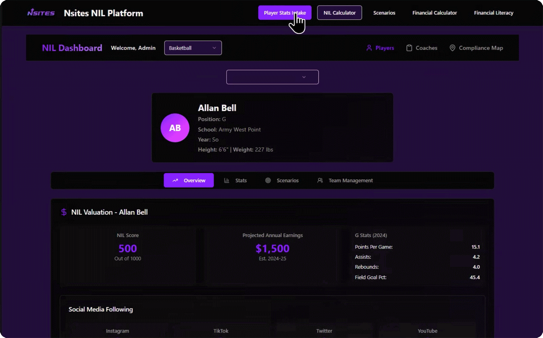
Task: Click the Stats bar chart icon
Action: click(x=227, y=181)
